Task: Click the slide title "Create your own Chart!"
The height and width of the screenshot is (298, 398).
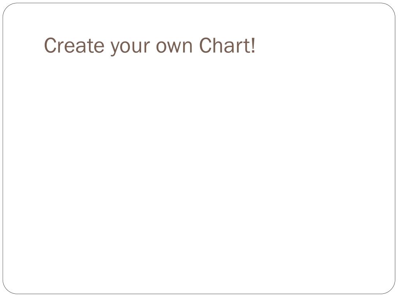Action: pyautogui.click(x=150, y=46)
